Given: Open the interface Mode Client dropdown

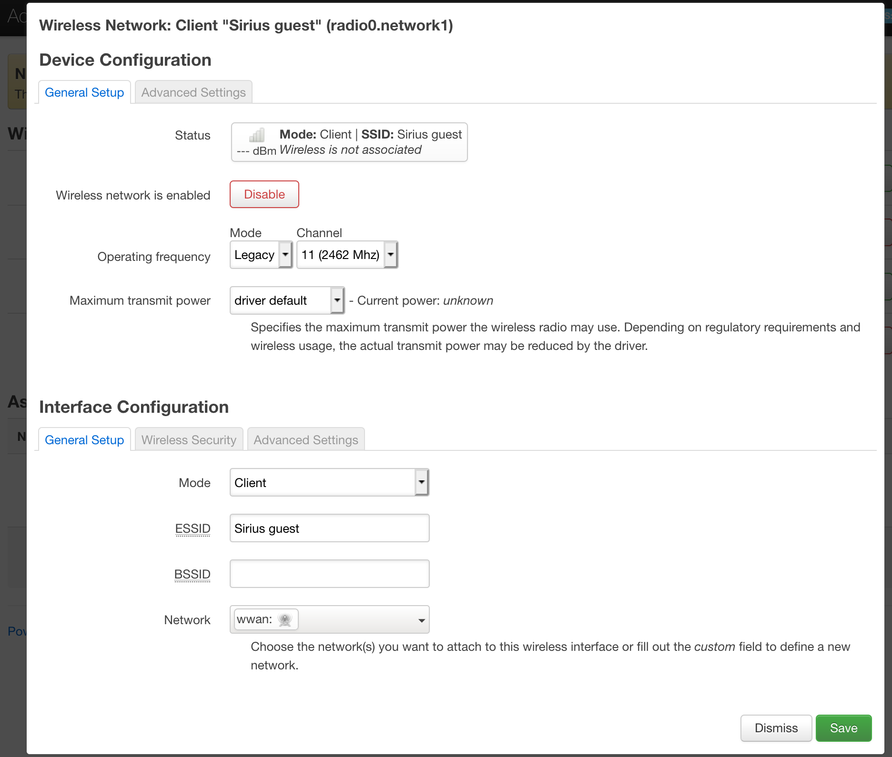Looking at the screenshot, I should tap(330, 482).
